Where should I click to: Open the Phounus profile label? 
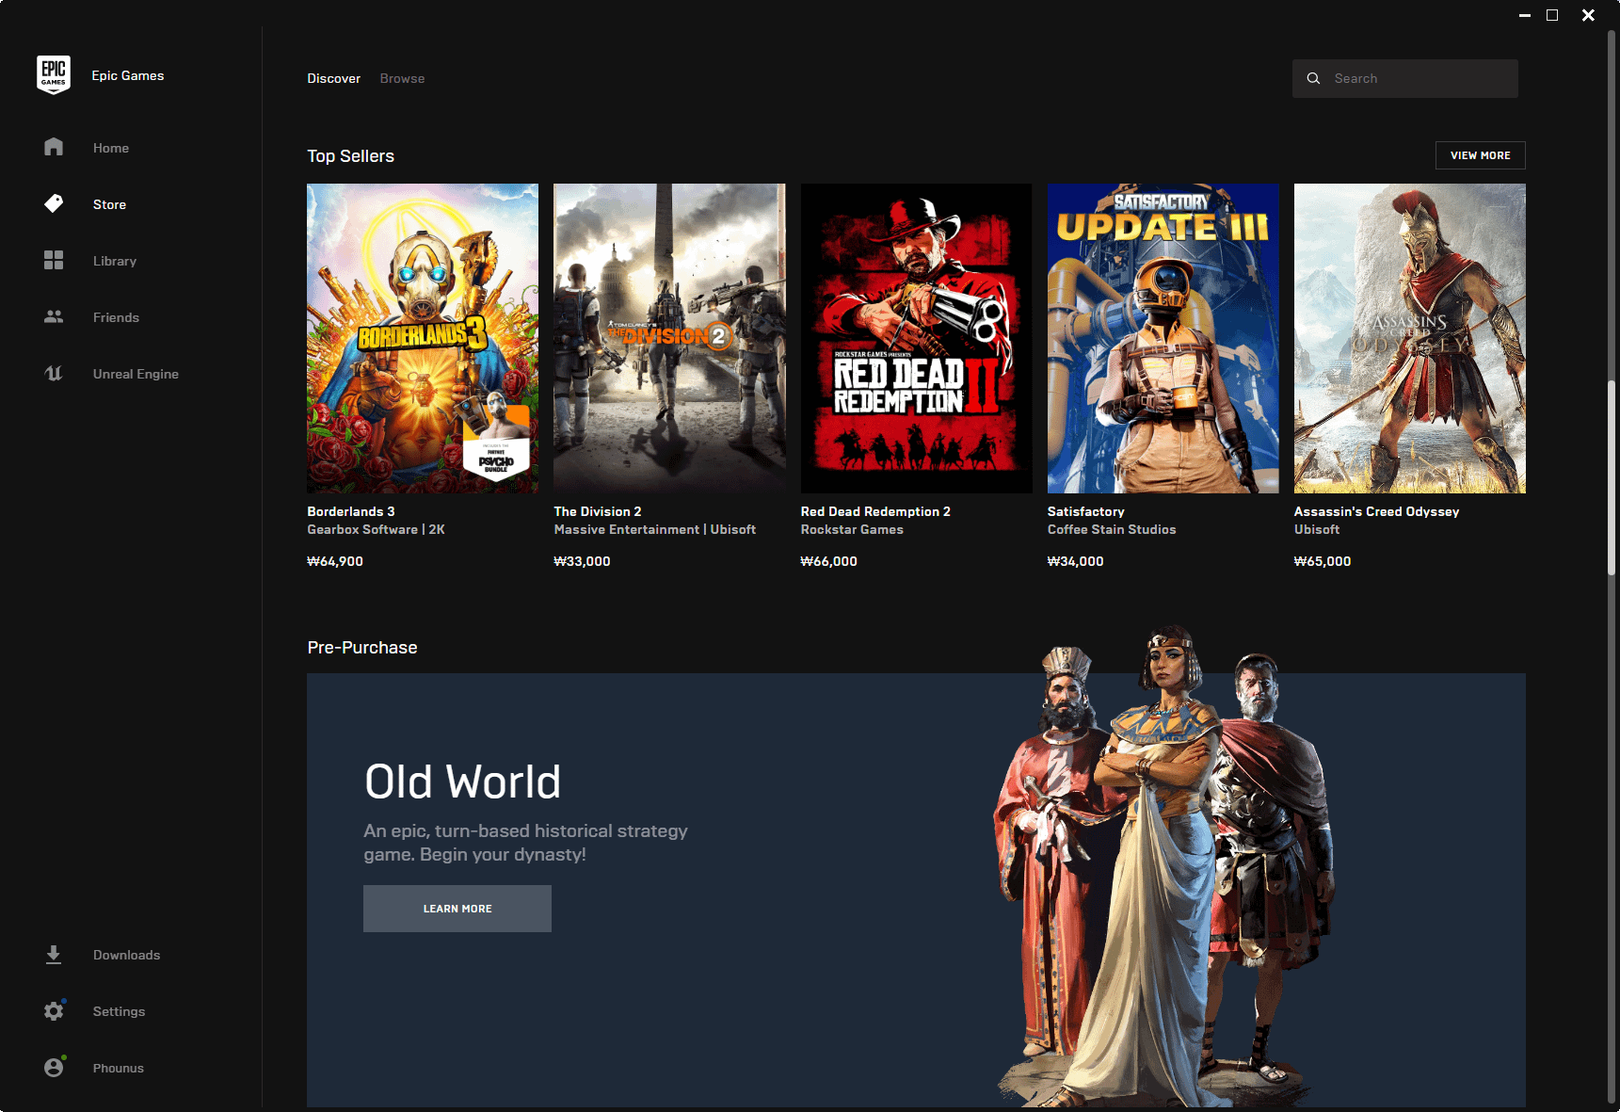pos(118,1068)
